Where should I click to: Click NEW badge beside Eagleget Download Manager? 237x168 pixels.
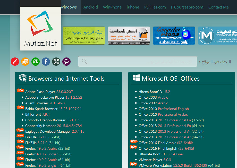click(20, 130)
